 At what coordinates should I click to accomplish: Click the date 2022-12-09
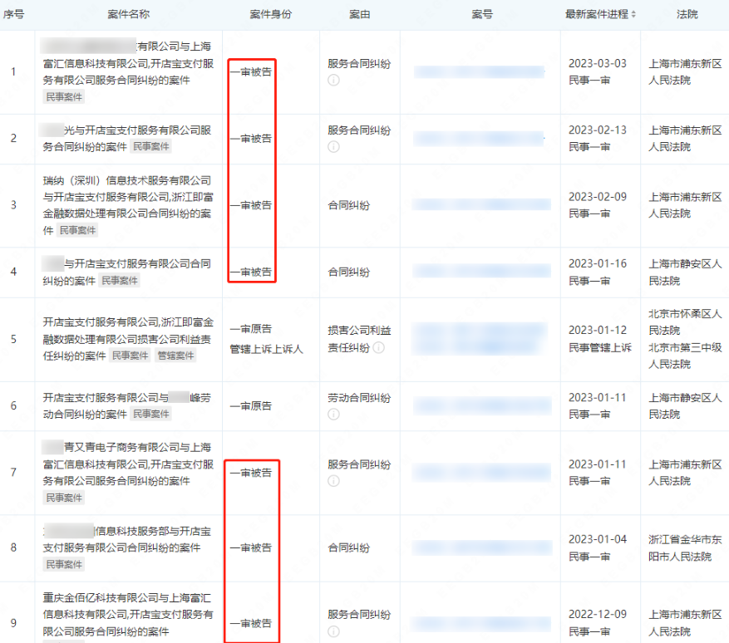point(598,614)
